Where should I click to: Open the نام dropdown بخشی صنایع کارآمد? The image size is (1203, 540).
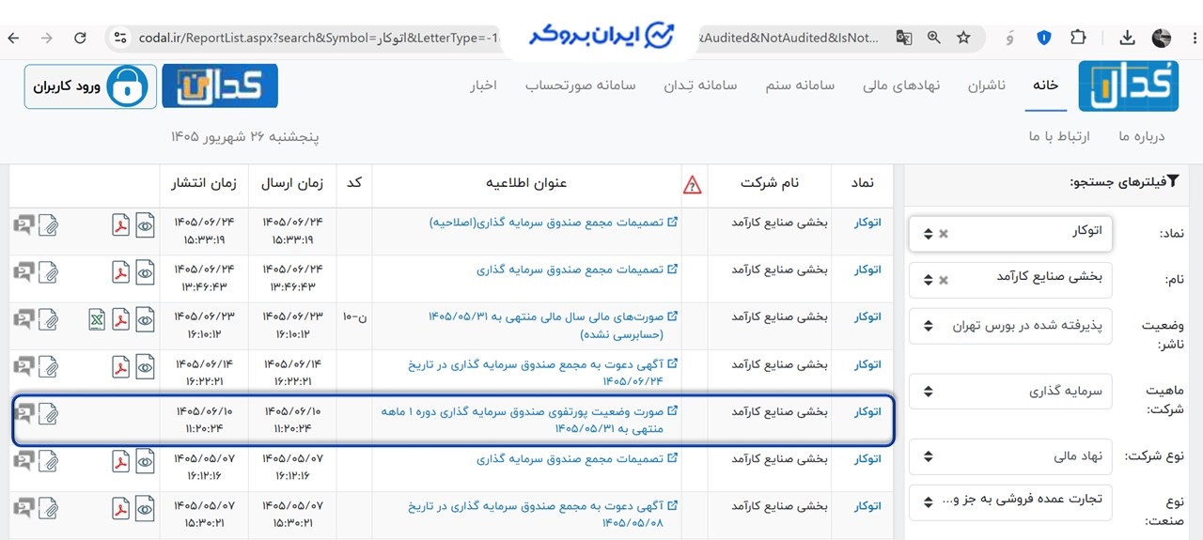[x=1010, y=280]
